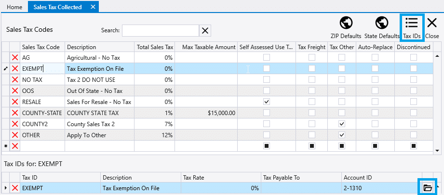
Task: Open State Defaults globe icon
Action: (x=381, y=24)
